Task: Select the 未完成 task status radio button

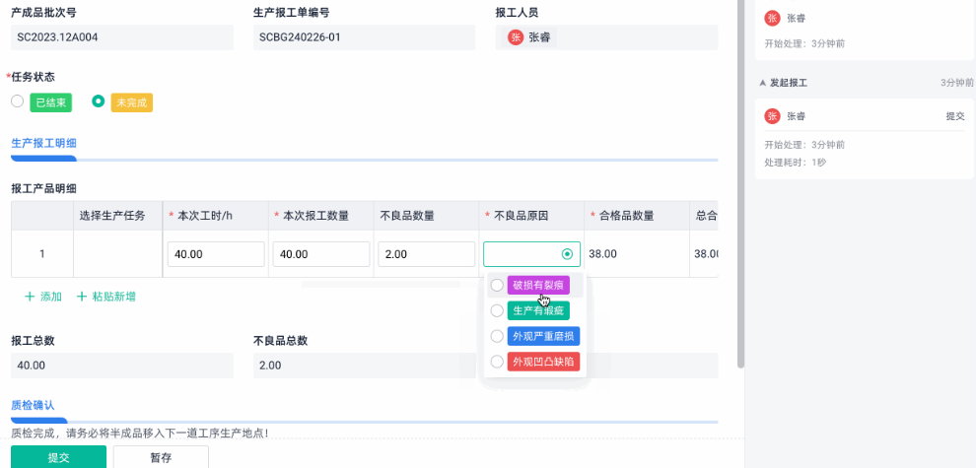Action: pos(99,101)
